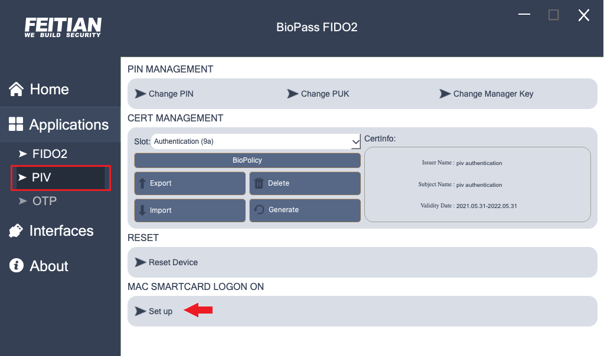Screen dimensions: 604x356
Task: Select the PIV application
Action: click(41, 177)
